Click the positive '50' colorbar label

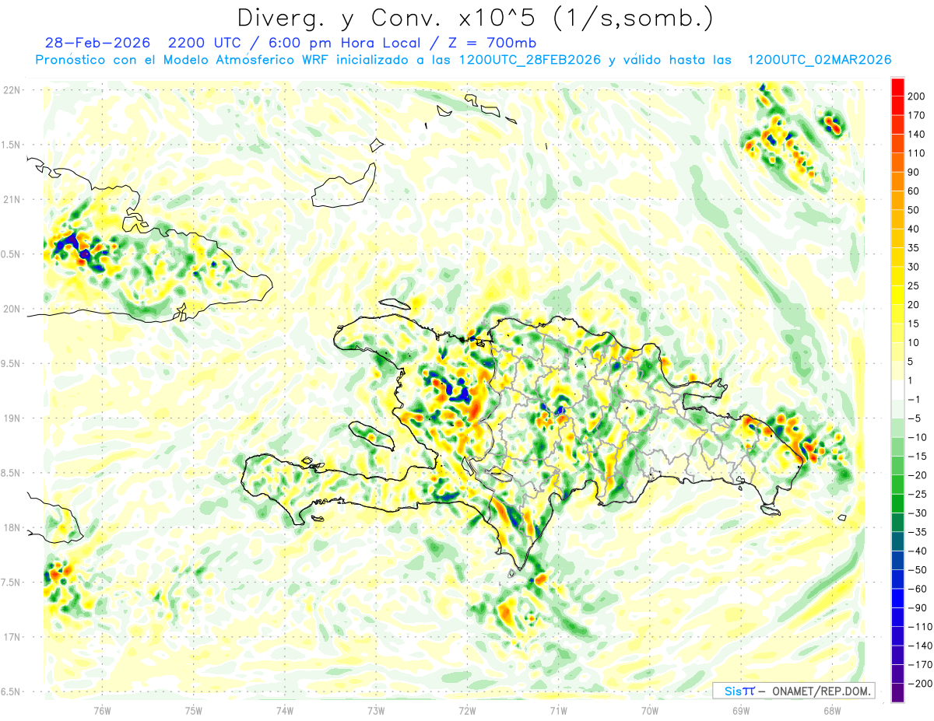tap(915, 210)
